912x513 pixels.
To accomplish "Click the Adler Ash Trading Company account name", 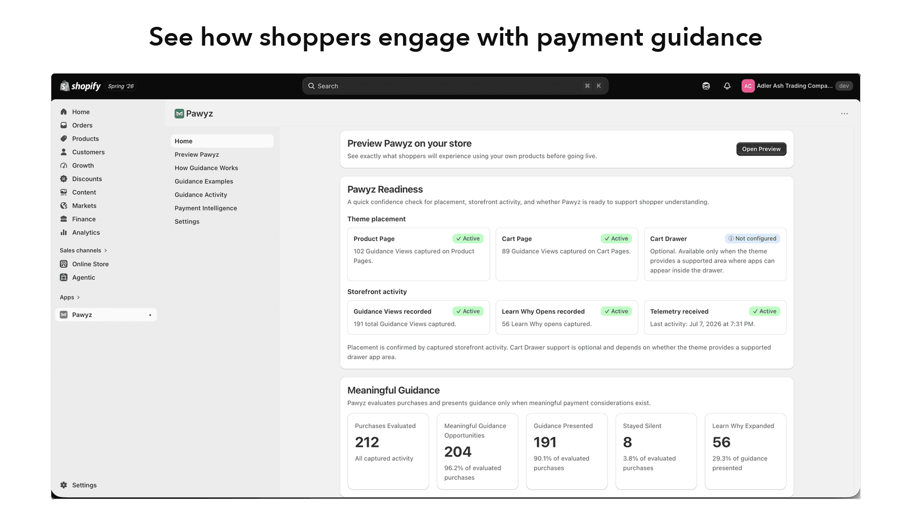I will click(x=795, y=86).
